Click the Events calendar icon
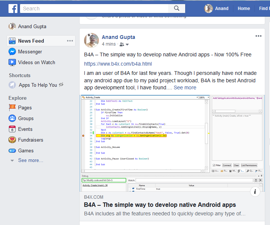This screenshot has width=270, height=225. pos(12,129)
